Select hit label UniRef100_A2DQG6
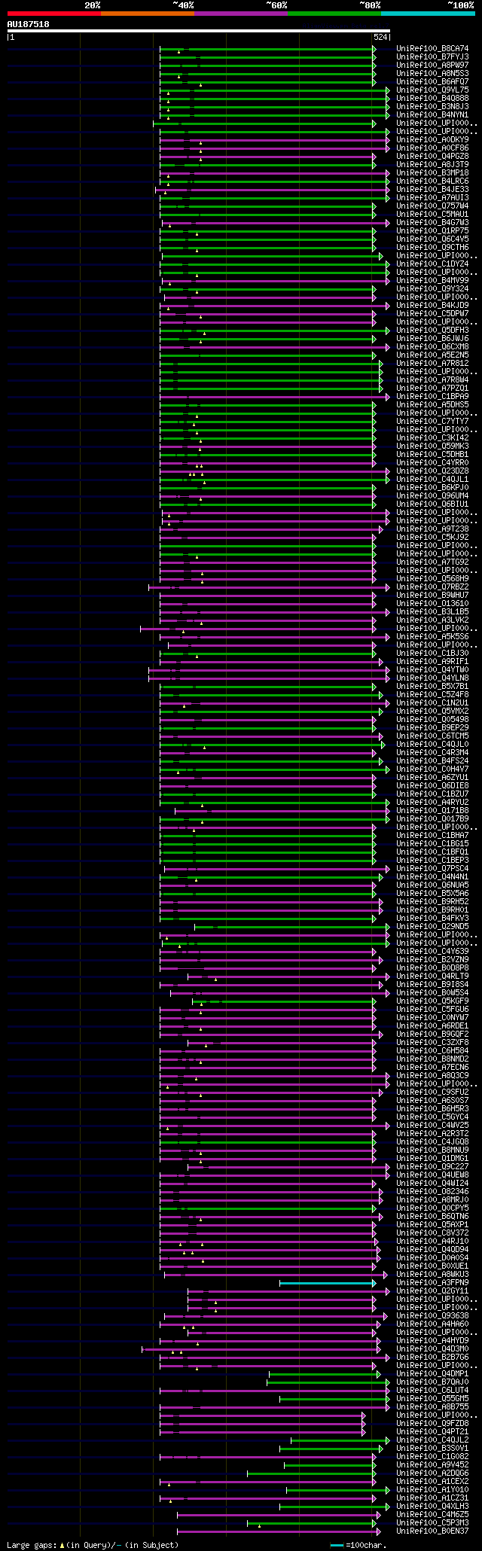 [x=432, y=1473]
